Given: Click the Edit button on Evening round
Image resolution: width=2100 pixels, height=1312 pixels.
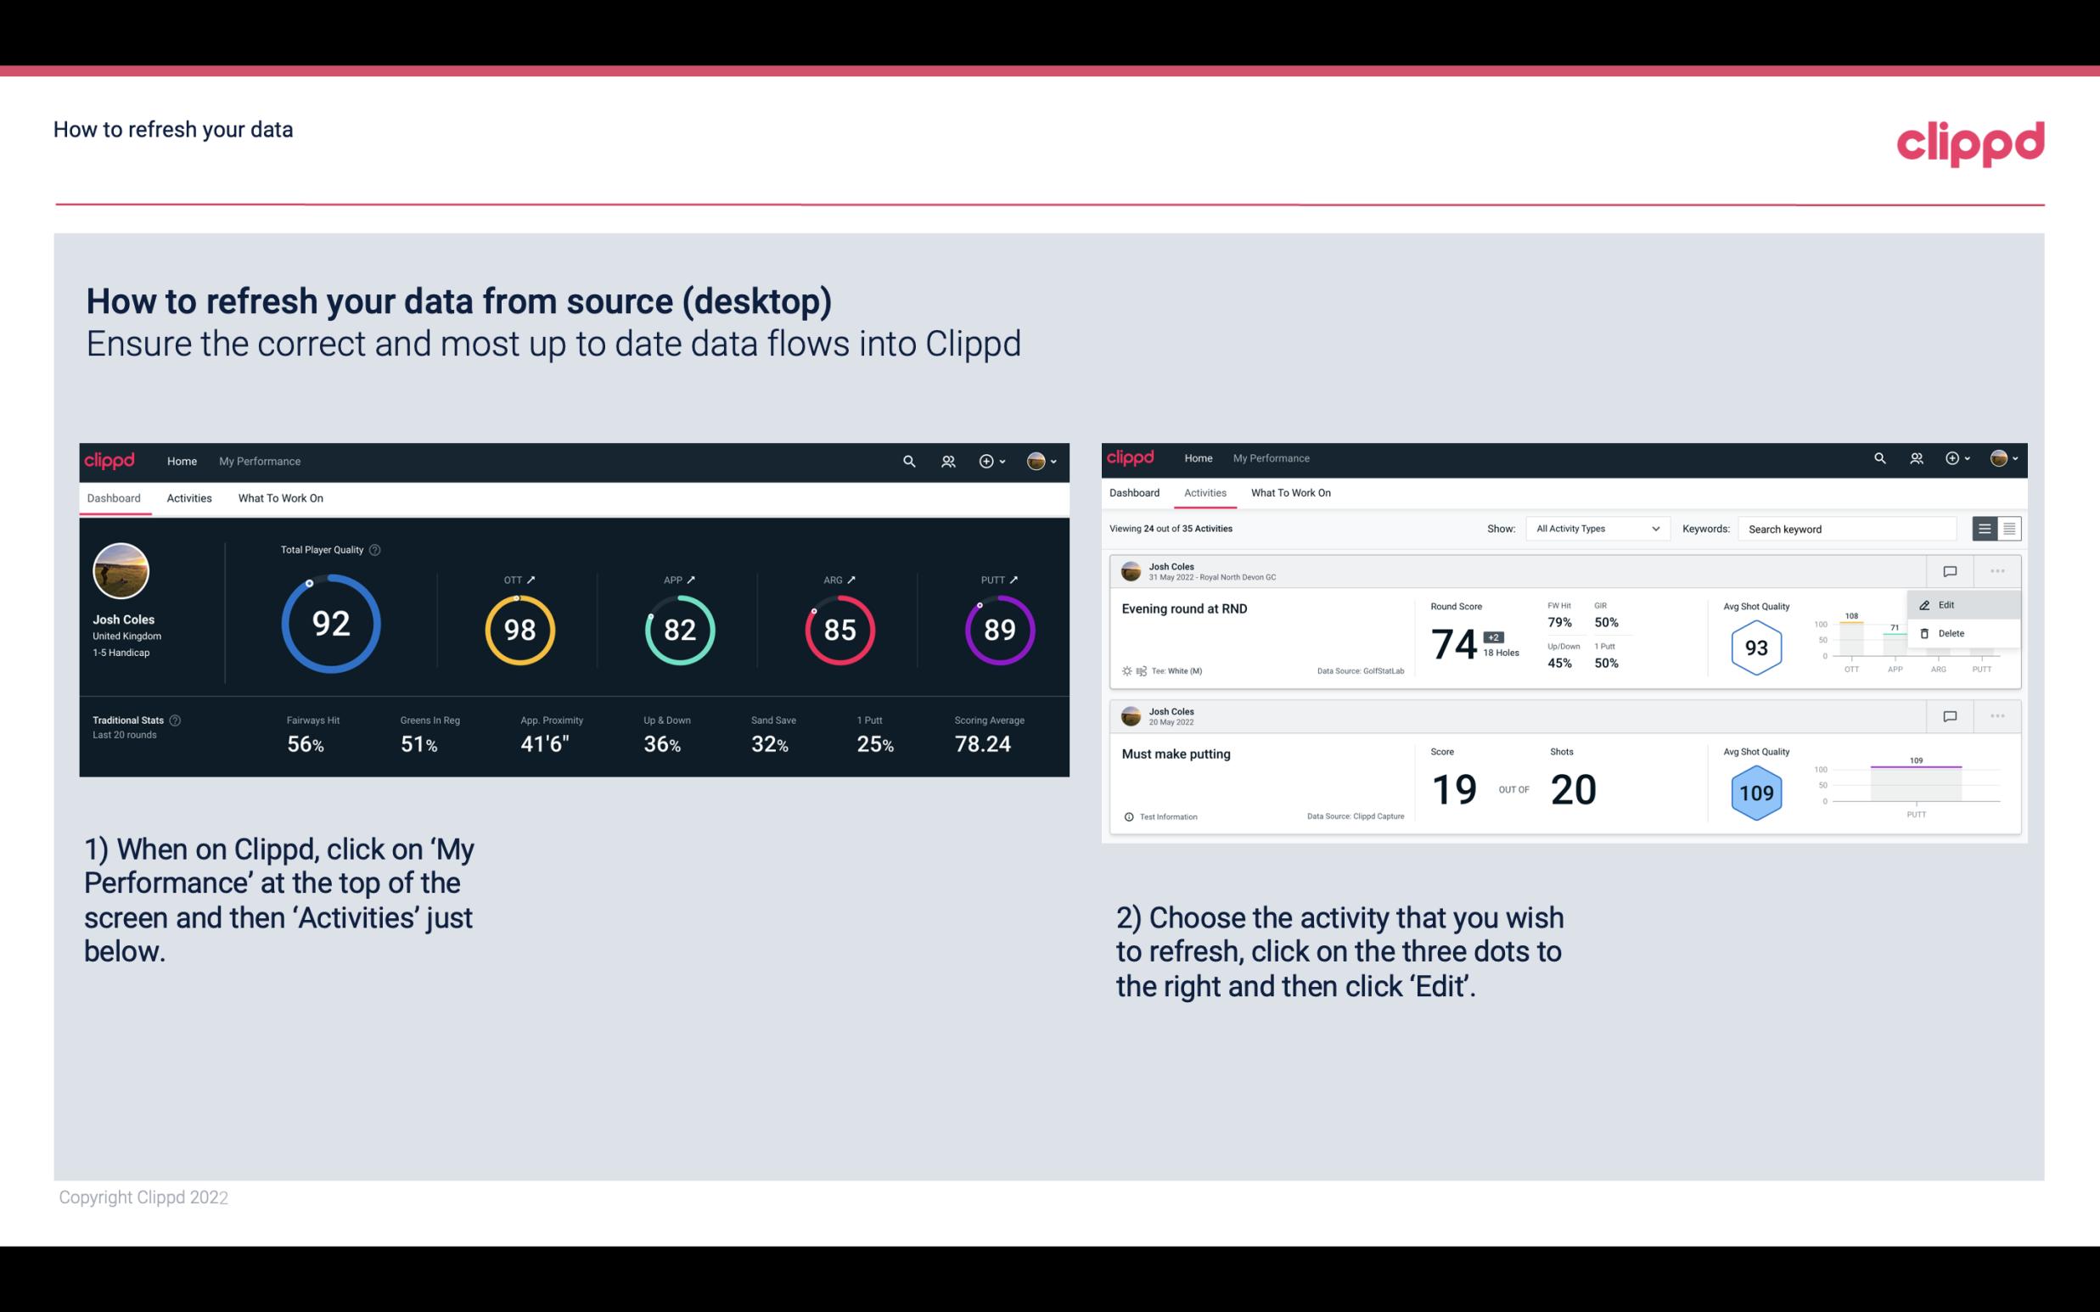Looking at the screenshot, I should coord(1949,603).
